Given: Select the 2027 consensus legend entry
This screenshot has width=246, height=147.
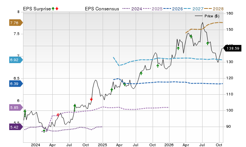Looking at the screenshot, I should (193, 9).
